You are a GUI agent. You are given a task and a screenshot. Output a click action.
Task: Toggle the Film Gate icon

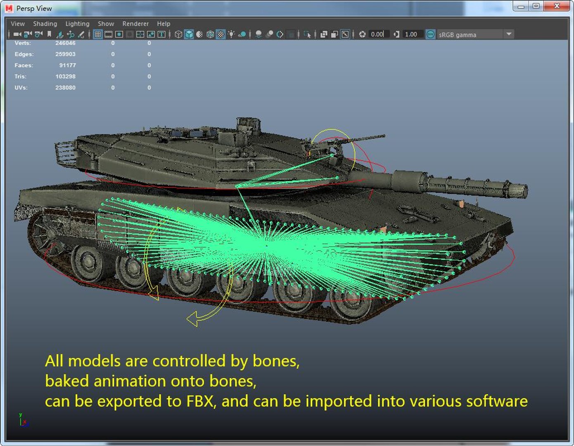click(x=109, y=34)
